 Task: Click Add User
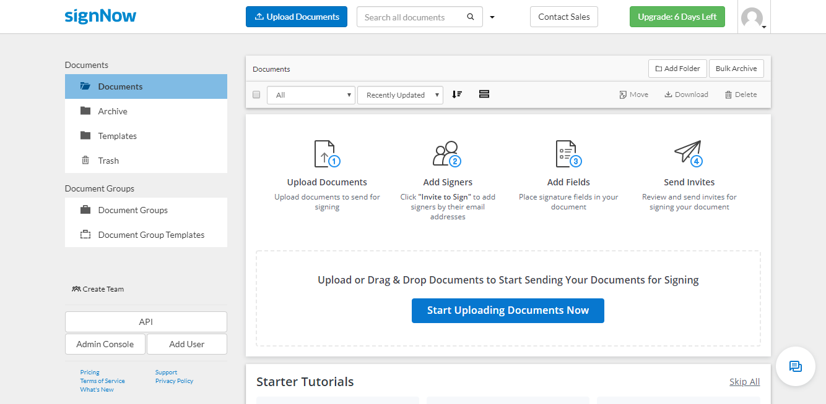[x=187, y=344]
